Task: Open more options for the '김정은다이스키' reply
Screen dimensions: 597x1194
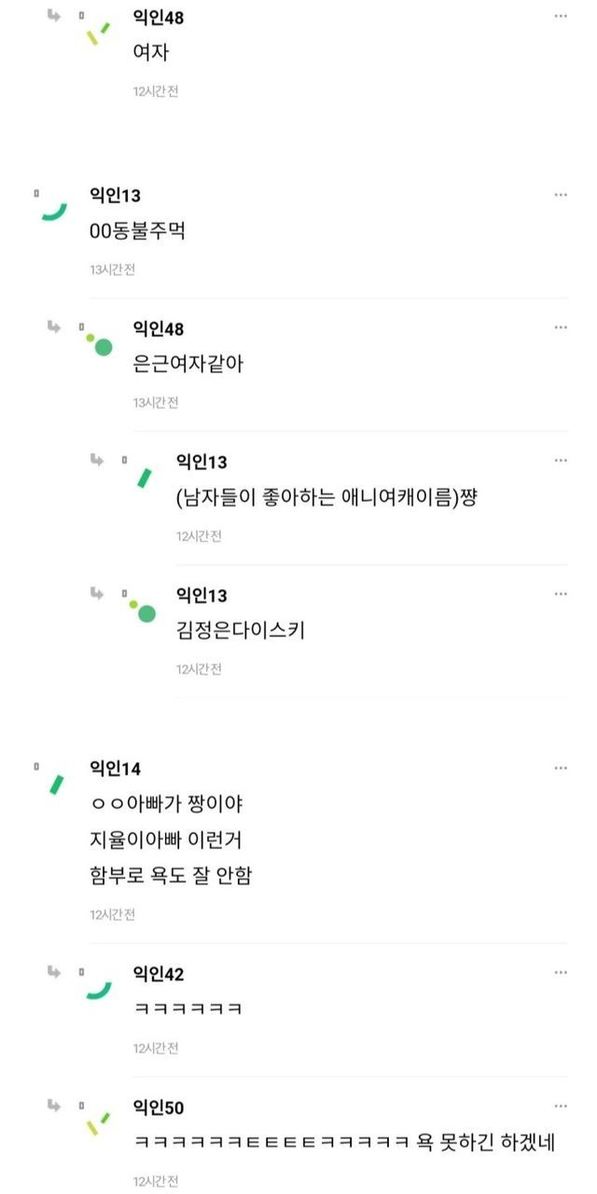Action: tap(560, 594)
